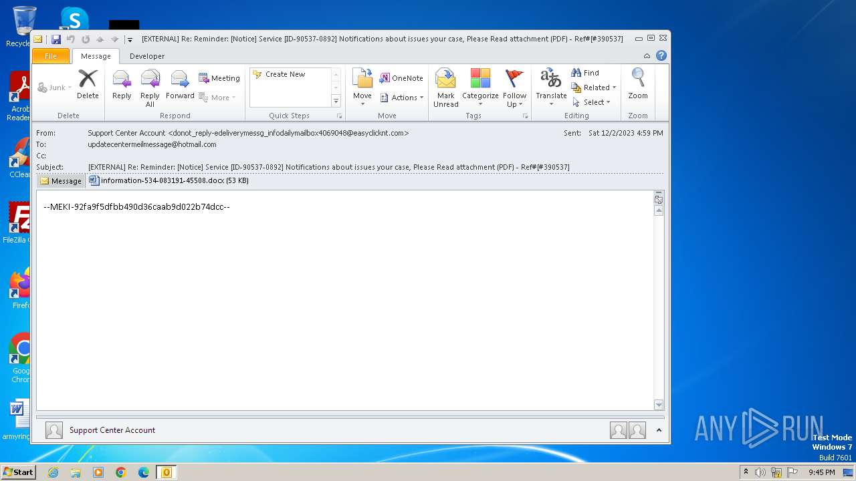The height and width of the screenshot is (481, 856).
Task: Mark the message as Unread
Action: click(x=445, y=88)
